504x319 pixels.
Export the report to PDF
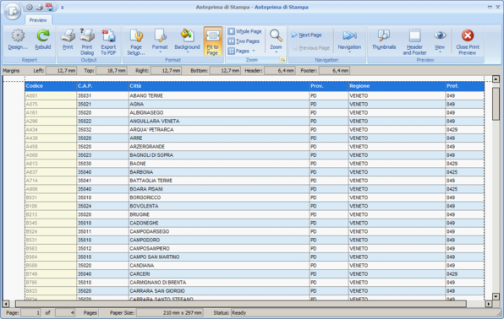click(108, 41)
